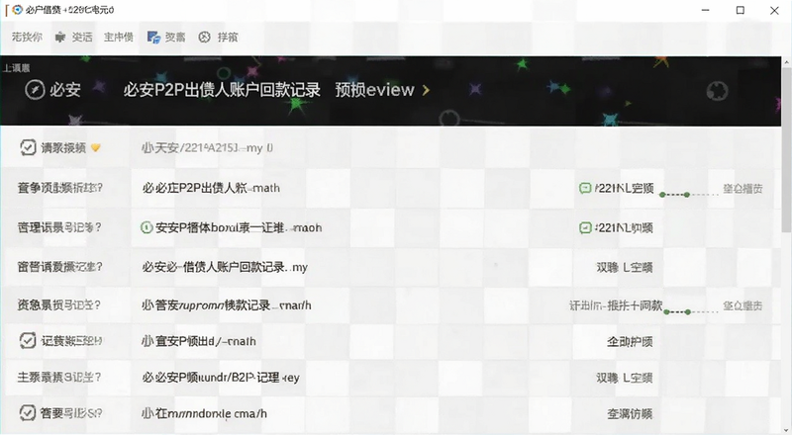Screen dimensions: 792x435
Task: Select the bottom row text ending 'cma/h'
Action: click(204, 413)
